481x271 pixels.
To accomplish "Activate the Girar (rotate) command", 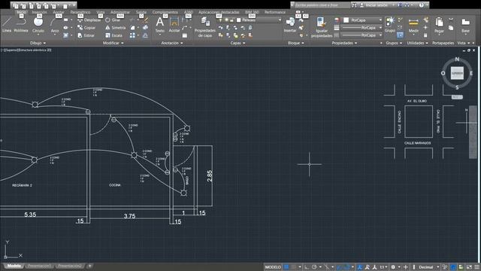I will coord(113,20).
